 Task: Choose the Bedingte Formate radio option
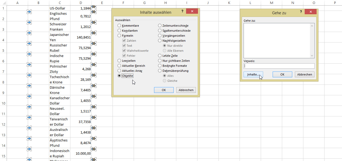[x=160, y=66]
